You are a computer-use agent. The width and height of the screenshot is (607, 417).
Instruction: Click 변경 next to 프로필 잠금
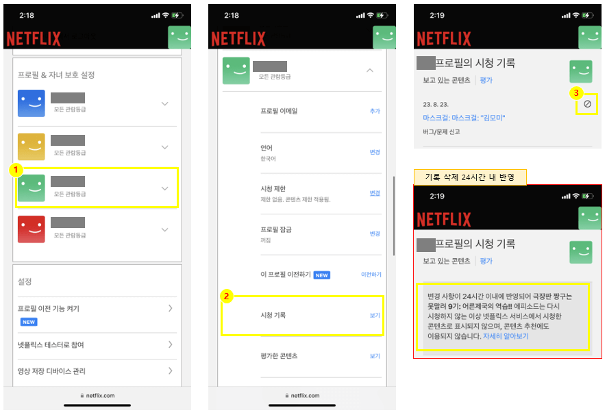(375, 233)
